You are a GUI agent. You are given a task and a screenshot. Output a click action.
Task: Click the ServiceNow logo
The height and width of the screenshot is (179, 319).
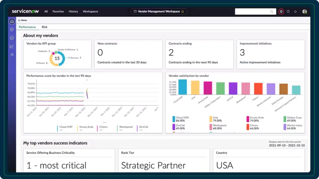[25, 11]
